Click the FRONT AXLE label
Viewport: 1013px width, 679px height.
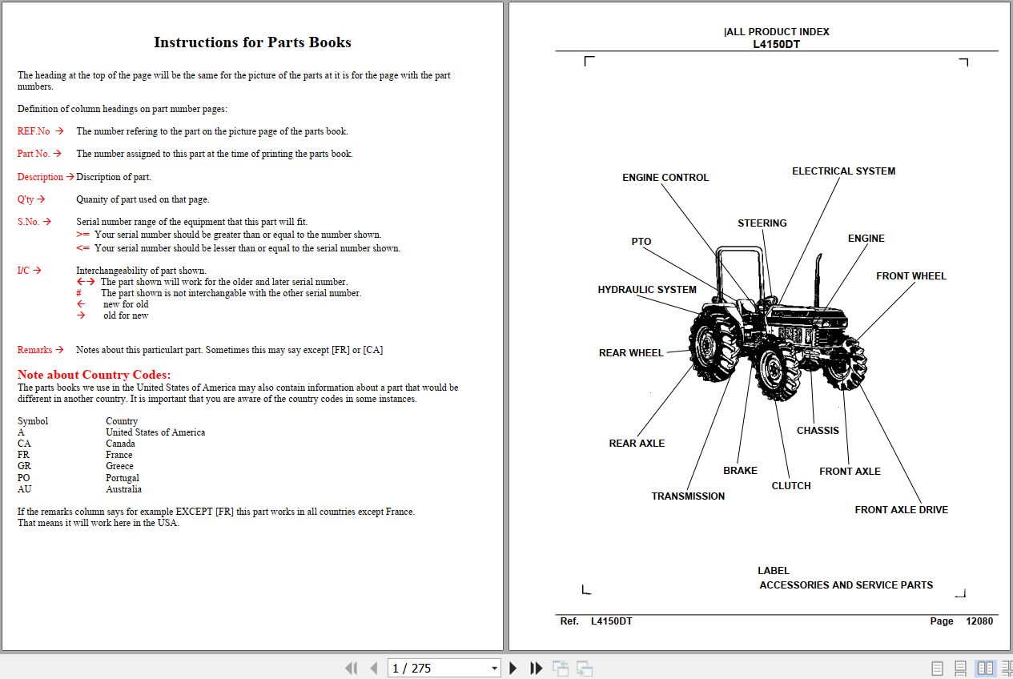[x=850, y=472]
